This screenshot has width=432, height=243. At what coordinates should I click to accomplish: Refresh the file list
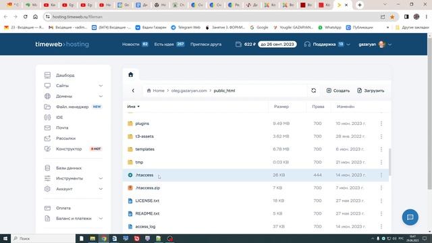click(313, 90)
